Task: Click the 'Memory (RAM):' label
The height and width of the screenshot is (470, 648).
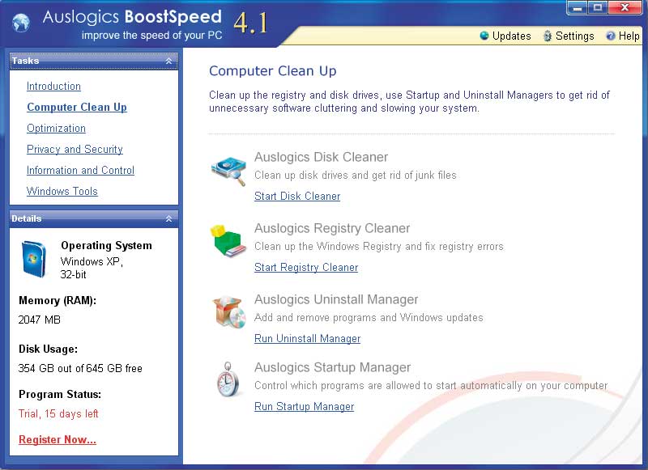Action: pos(58,300)
